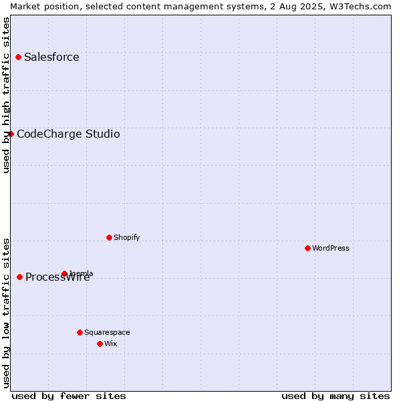This screenshot has height=401, width=401.
Task: Click the Shopify red data point
Action: [x=109, y=237]
